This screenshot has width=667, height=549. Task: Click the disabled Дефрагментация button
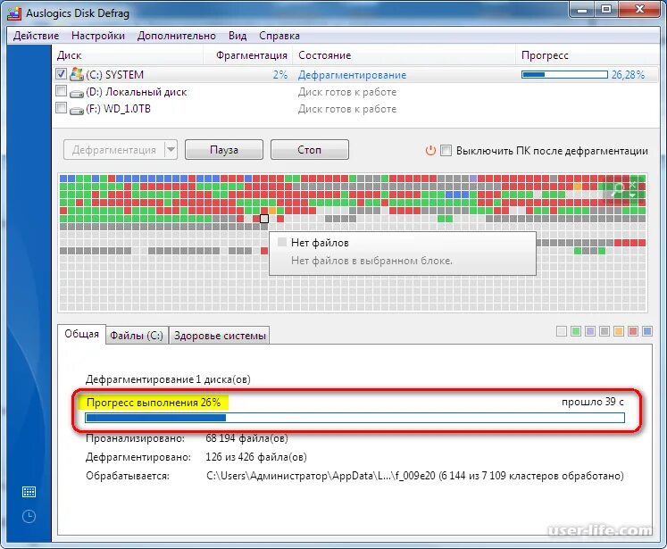pos(114,150)
